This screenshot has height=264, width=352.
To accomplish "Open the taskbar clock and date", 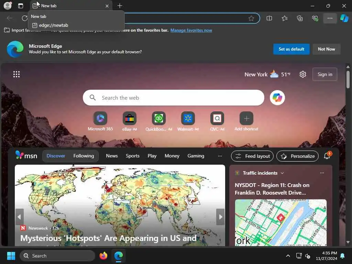I will [x=327, y=256].
